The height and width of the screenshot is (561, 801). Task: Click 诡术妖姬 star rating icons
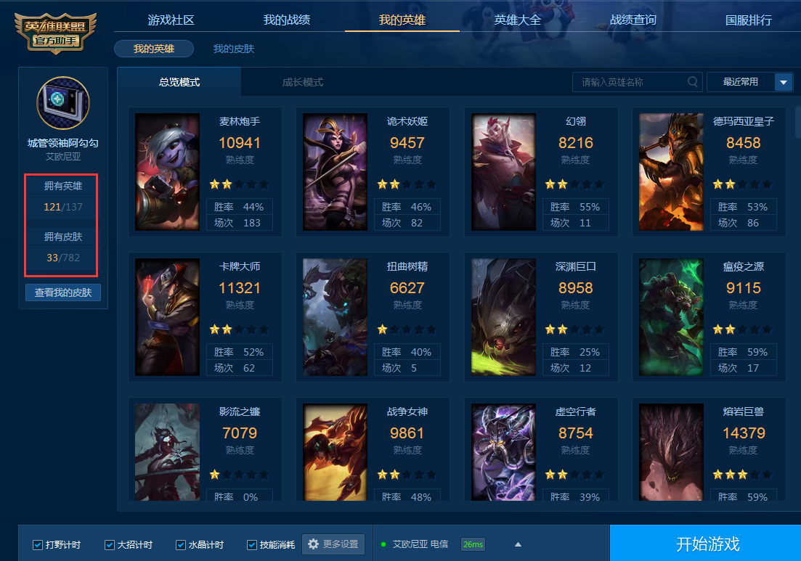pos(407,184)
